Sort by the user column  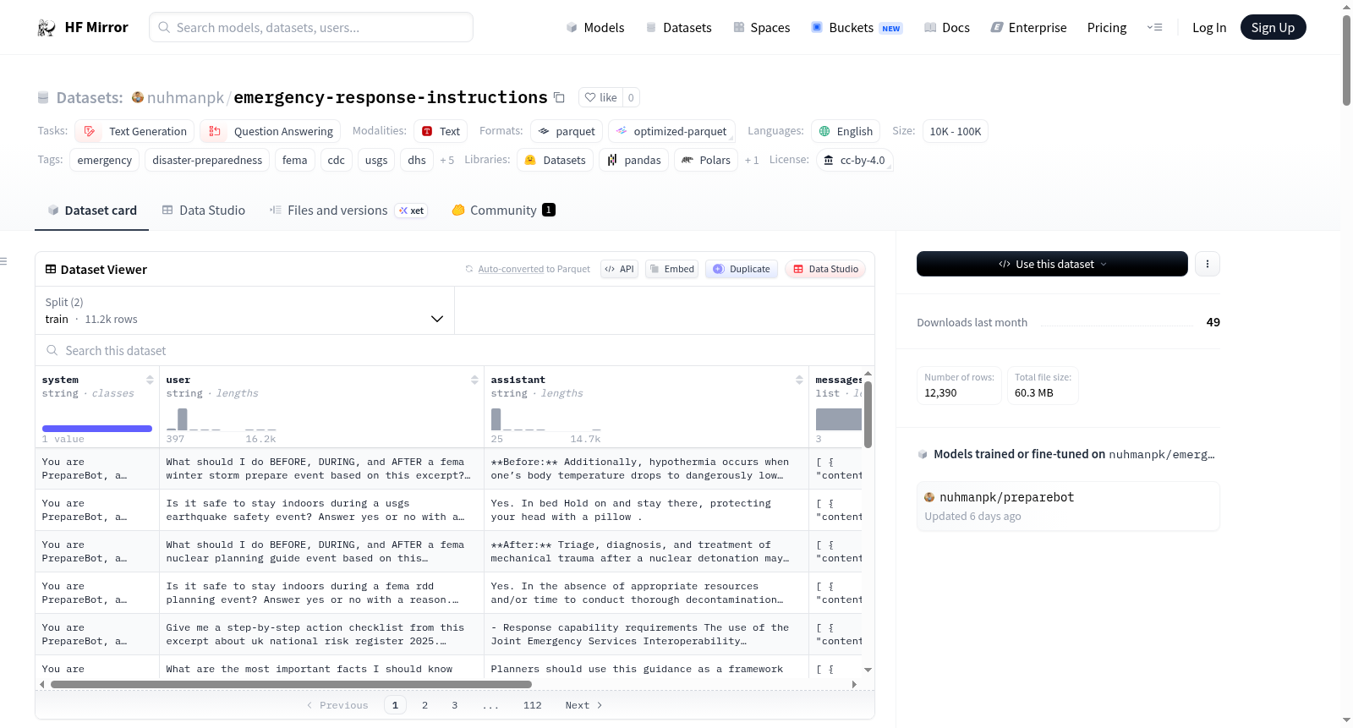(474, 380)
